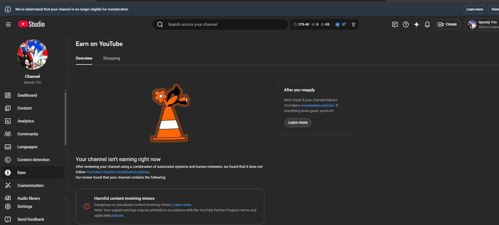Click the Speedy Trio avatar in header

(x=472, y=24)
